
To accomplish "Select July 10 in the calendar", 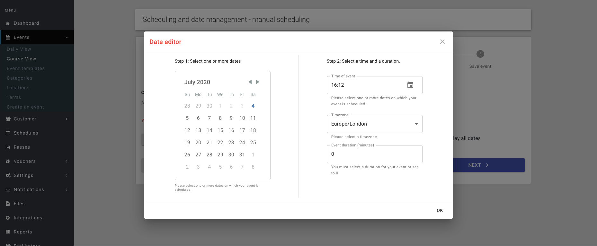I will 242,118.
